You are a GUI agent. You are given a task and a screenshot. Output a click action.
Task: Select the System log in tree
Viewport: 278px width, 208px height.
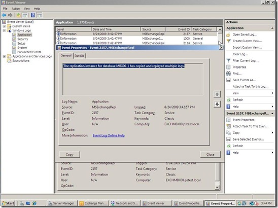tap(22, 48)
